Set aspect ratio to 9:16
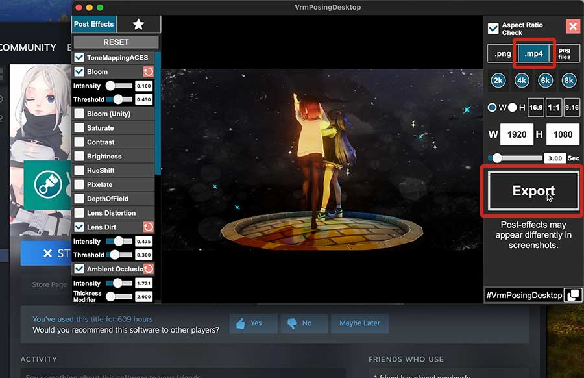 [x=572, y=108]
